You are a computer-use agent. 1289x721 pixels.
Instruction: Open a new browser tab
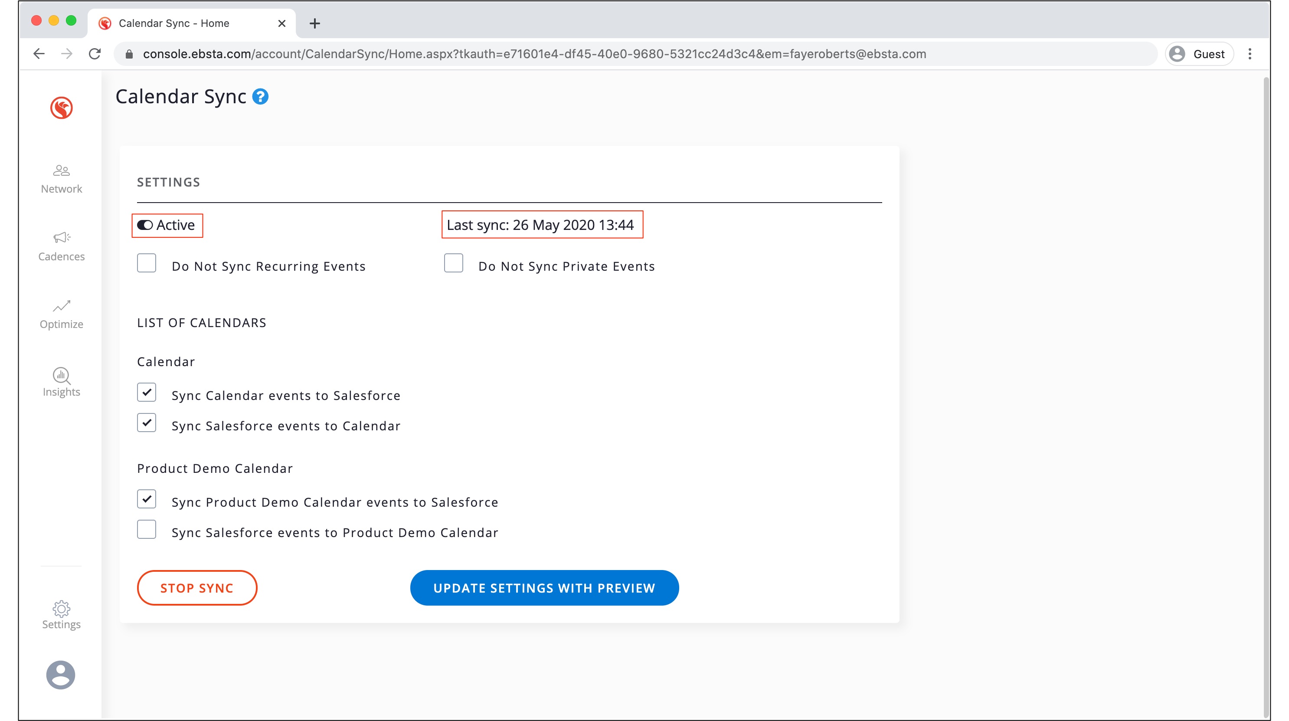tap(315, 23)
